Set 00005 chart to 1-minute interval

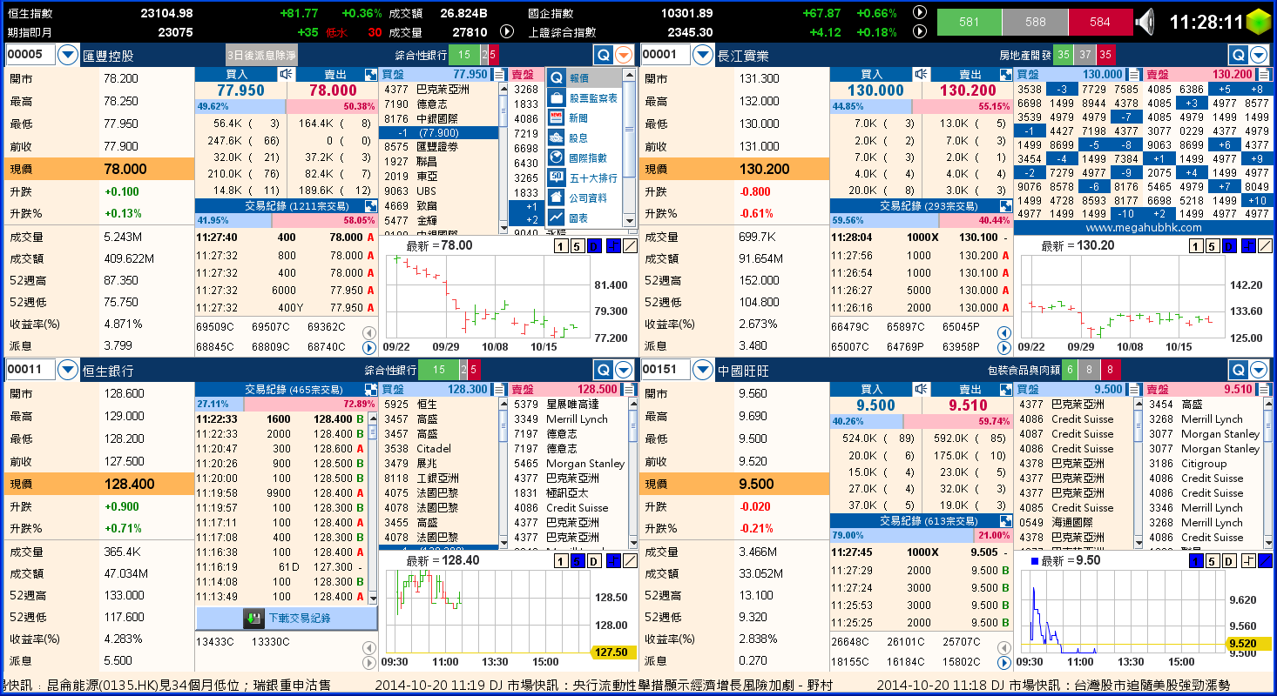pos(560,246)
